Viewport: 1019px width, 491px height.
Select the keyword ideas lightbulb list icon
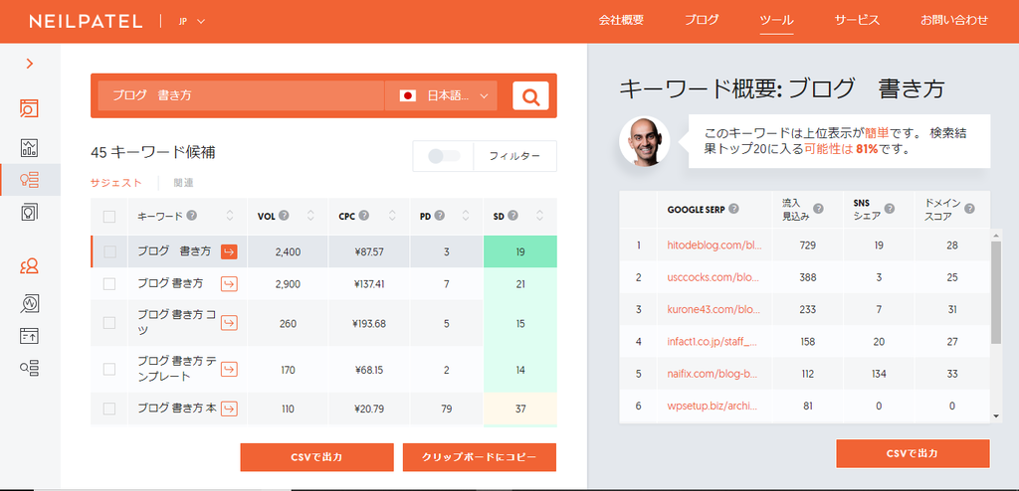[x=30, y=180]
